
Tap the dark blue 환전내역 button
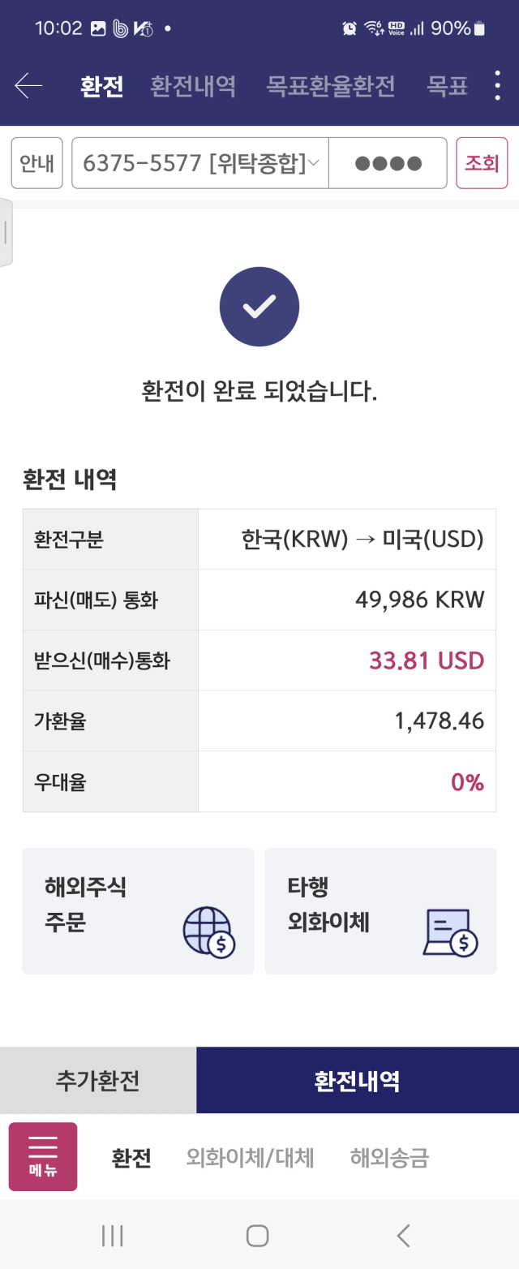coord(358,1080)
